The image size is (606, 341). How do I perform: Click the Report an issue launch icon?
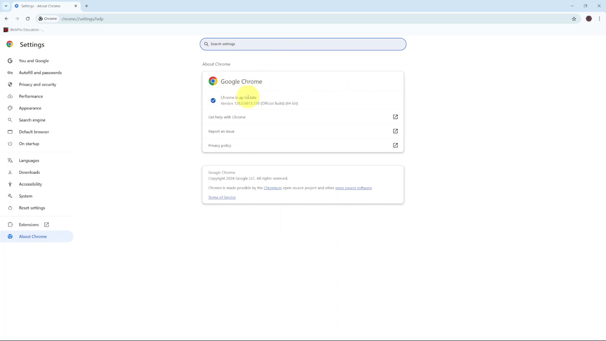tap(395, 131)
